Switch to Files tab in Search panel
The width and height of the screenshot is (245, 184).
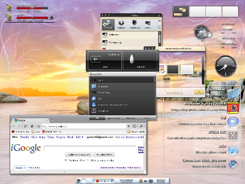147,118
